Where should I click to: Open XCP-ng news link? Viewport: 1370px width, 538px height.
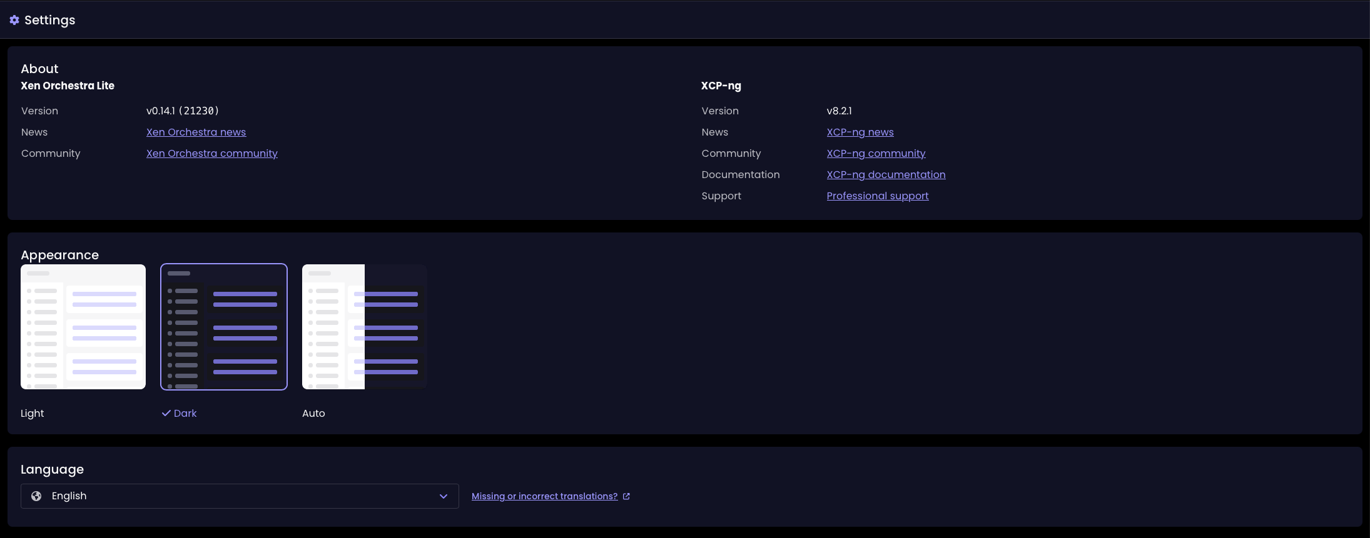click(860, 132)
